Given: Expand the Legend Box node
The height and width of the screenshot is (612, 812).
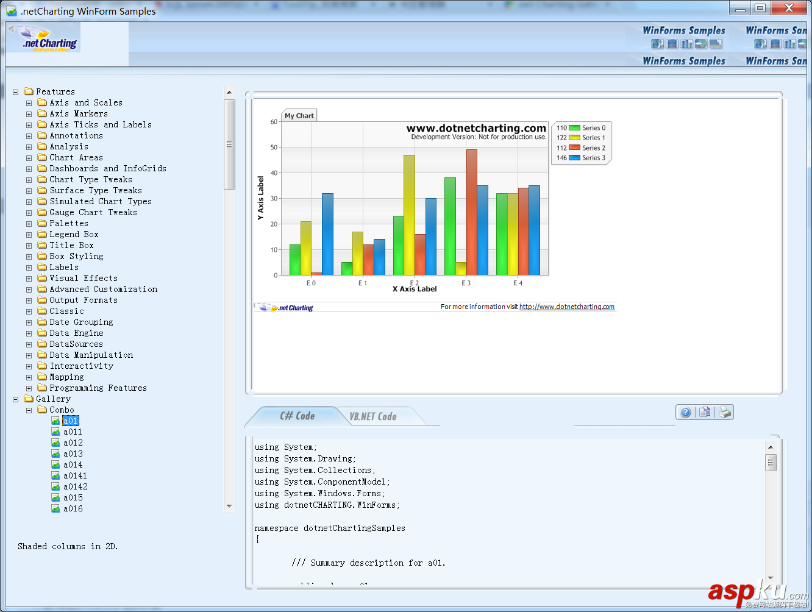Looking at the screenshot, I should (x=29, y=235).
